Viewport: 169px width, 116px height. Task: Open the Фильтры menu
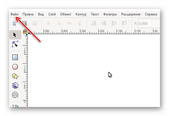[x=110, y=14]
